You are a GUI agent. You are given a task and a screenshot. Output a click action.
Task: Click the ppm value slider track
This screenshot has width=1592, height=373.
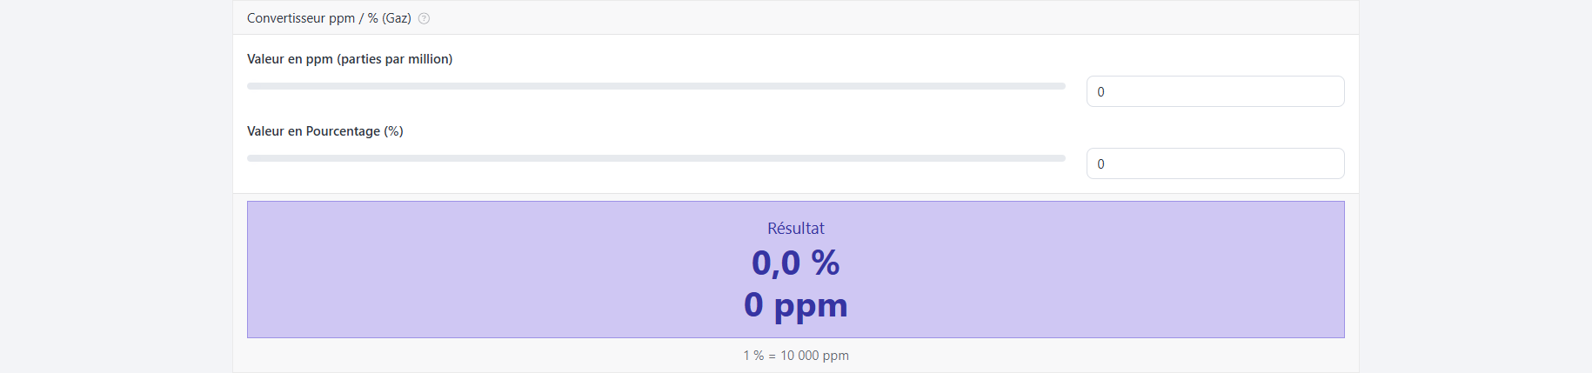click(x=656, y=86)
